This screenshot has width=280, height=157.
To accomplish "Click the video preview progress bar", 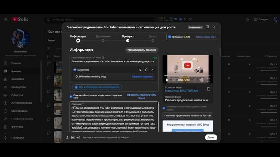I will coord(188,76).
